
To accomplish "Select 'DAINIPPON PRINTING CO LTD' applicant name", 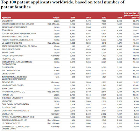I will [15, 111].
